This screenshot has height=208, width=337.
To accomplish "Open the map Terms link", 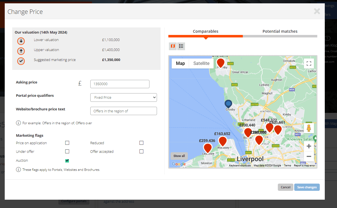I will coord(288,166).
